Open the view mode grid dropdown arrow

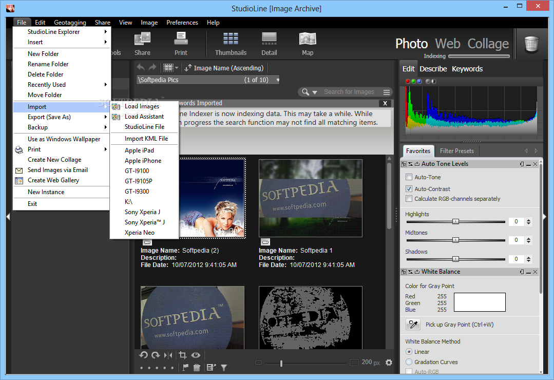[x=177, y=67]
